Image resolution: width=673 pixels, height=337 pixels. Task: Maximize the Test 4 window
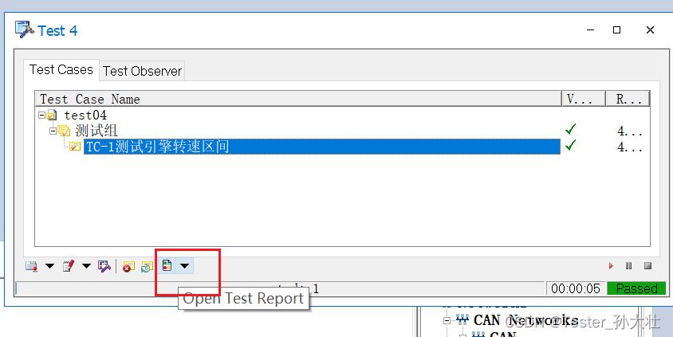click(616, 30)
